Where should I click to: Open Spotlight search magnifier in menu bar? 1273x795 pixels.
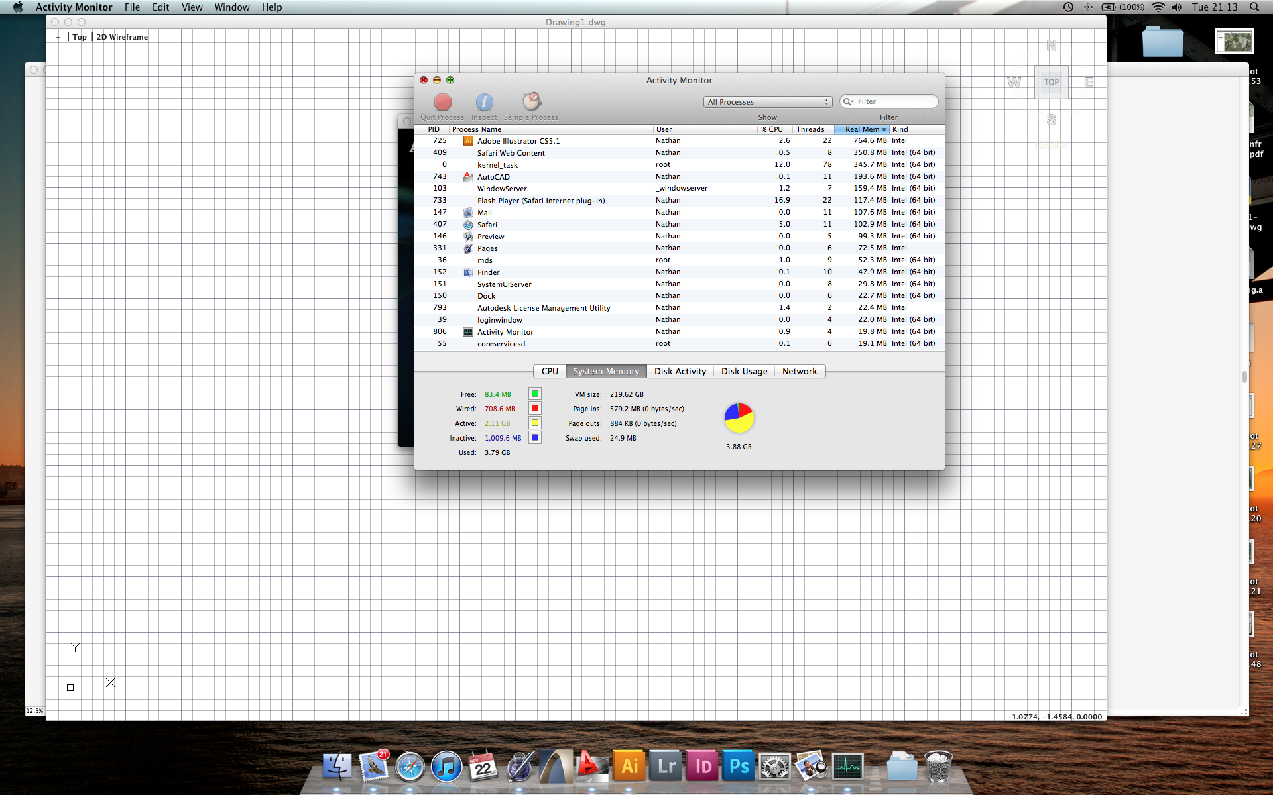pos(1254,7)
